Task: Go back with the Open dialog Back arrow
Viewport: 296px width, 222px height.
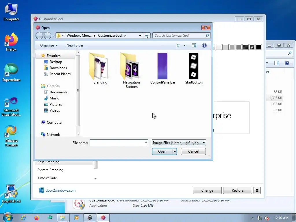Action: pos(39,36)
